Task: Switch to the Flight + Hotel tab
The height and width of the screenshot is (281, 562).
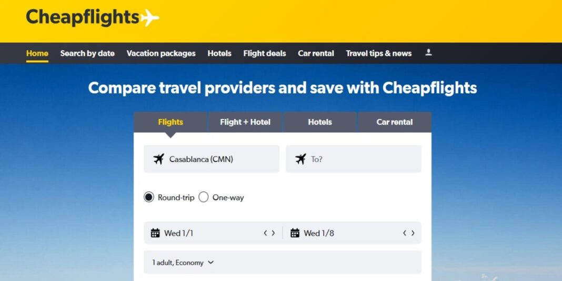Action: 245,122
